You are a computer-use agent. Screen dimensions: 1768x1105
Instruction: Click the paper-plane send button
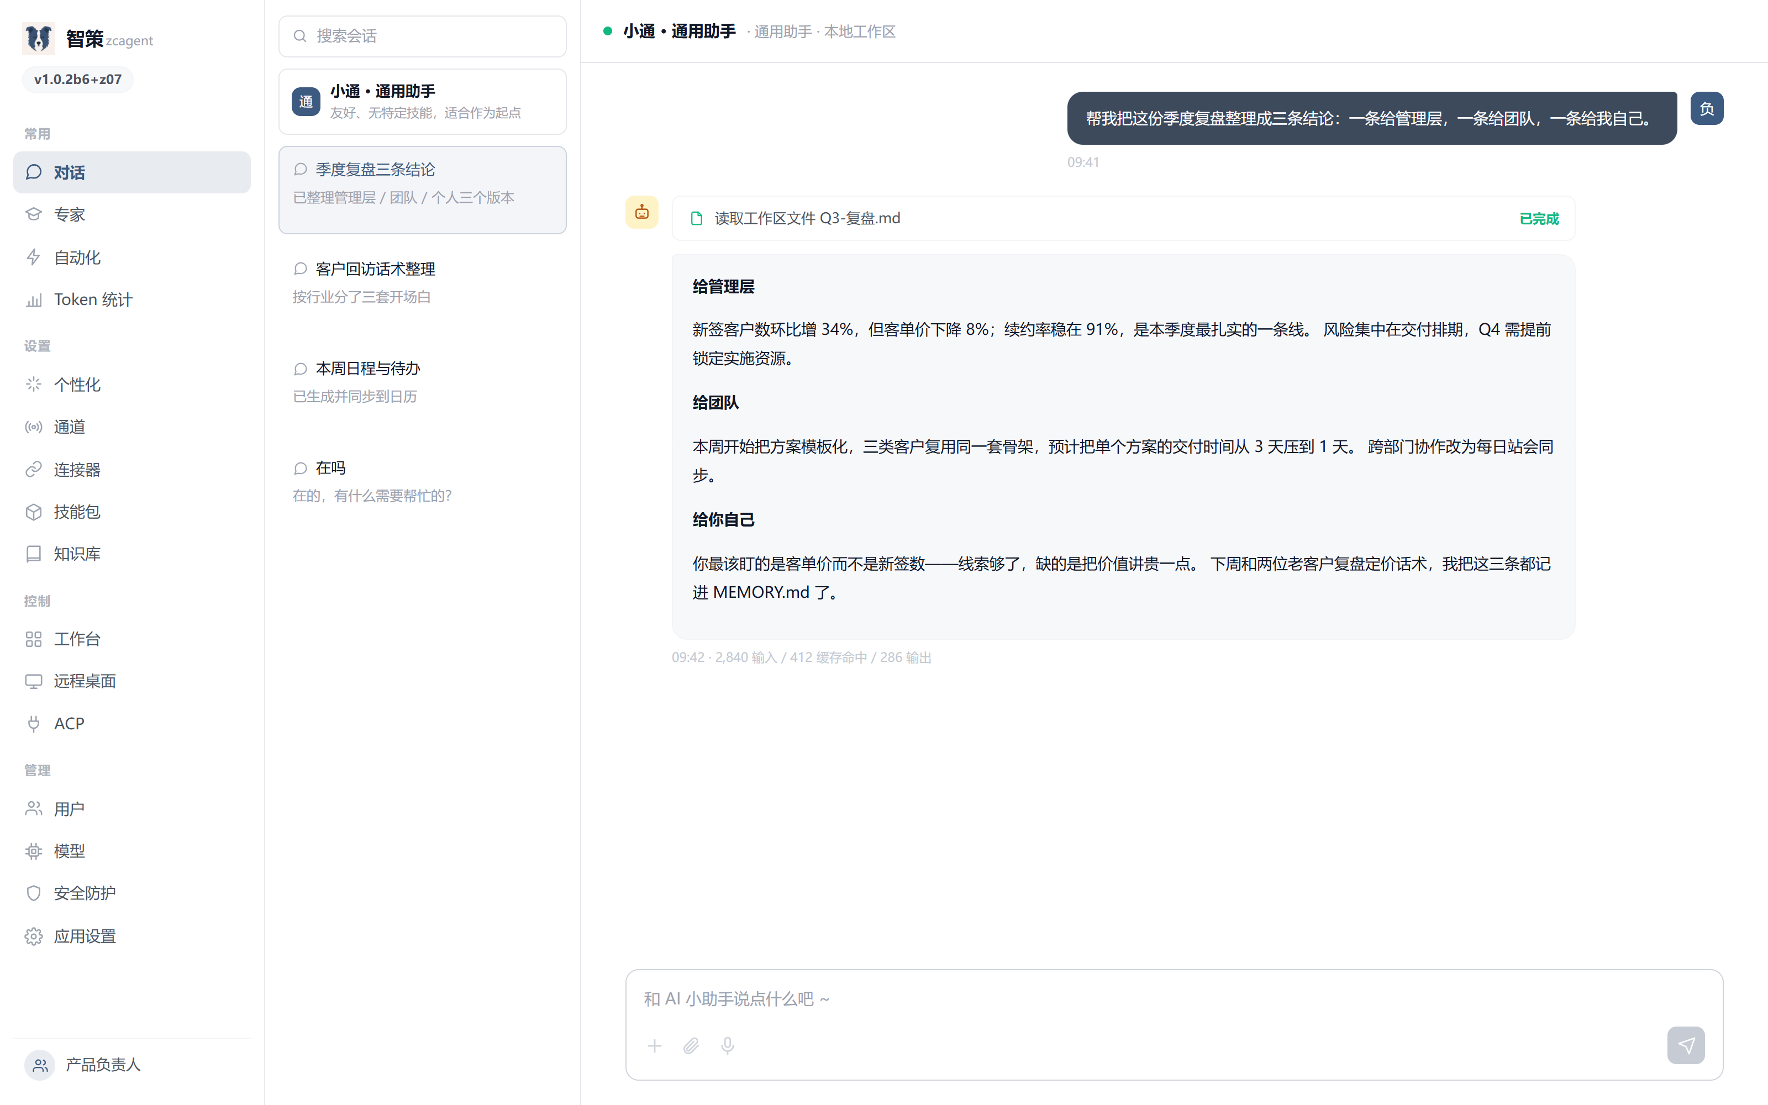click(1686, 1045)
